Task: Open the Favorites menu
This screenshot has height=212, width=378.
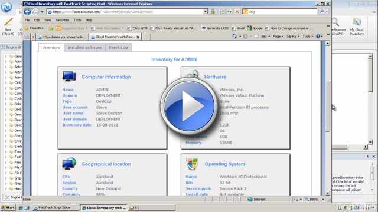Action: [62, 20]
